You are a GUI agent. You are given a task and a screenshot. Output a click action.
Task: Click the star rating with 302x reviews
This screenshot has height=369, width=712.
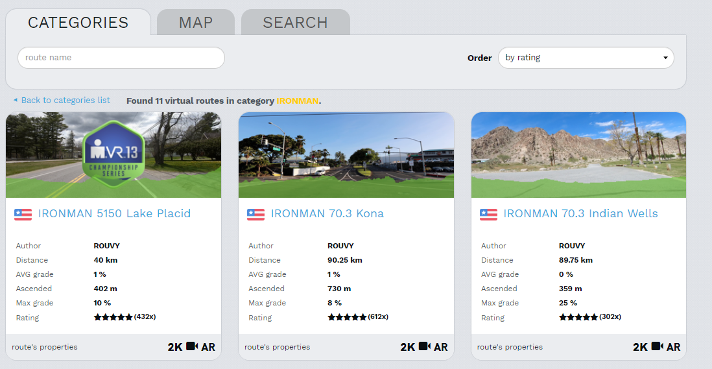(590, 317)
